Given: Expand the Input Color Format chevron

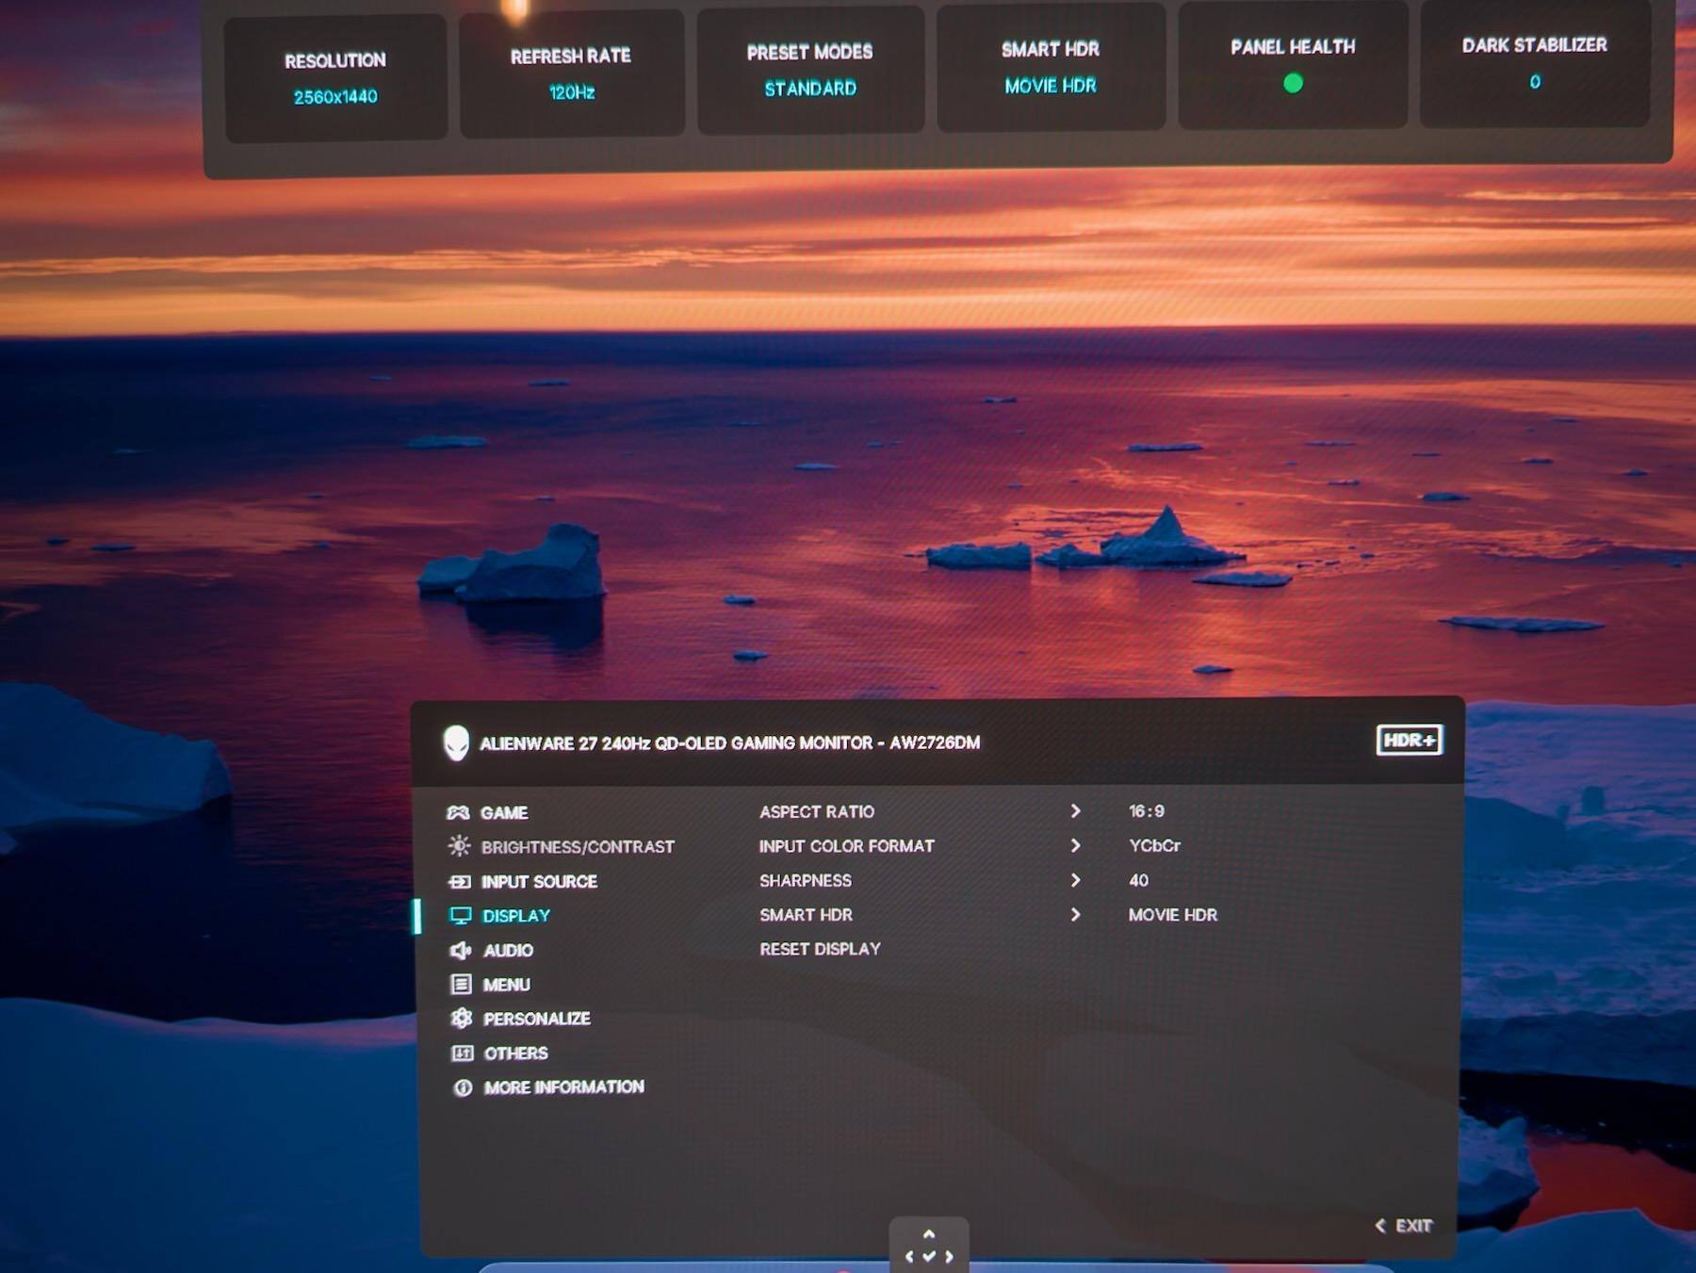Looking at the screenshot, I should click(1075, 845).
